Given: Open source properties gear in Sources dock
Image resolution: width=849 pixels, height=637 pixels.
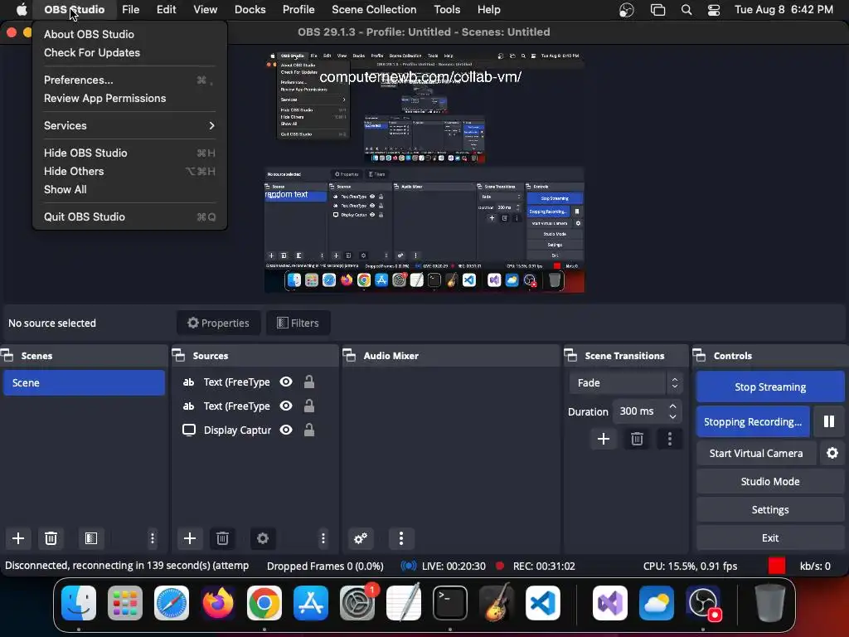Looking at the screenshot, I should [x=263, y=537].
